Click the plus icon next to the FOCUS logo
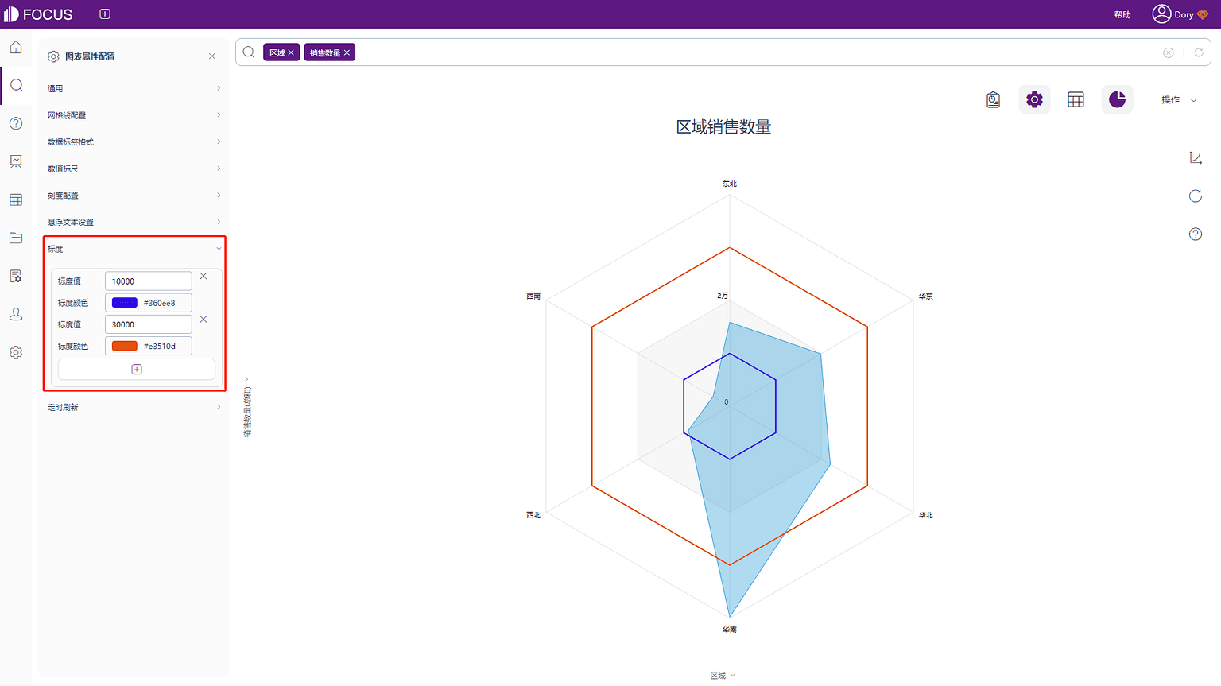The height and width of the screenshot is (686, 1221). pyautogui.click(x=105, y=14)
